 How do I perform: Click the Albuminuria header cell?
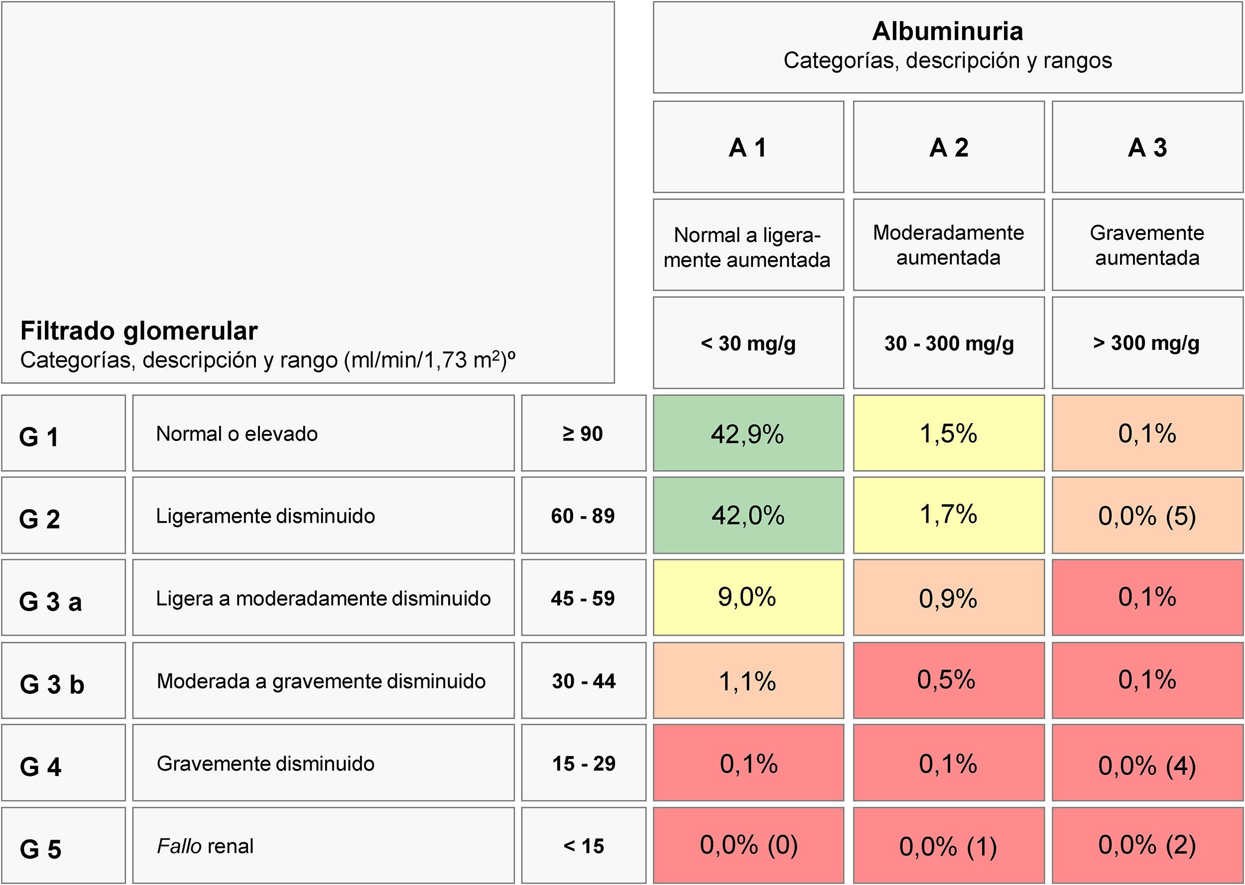point(947,47)
